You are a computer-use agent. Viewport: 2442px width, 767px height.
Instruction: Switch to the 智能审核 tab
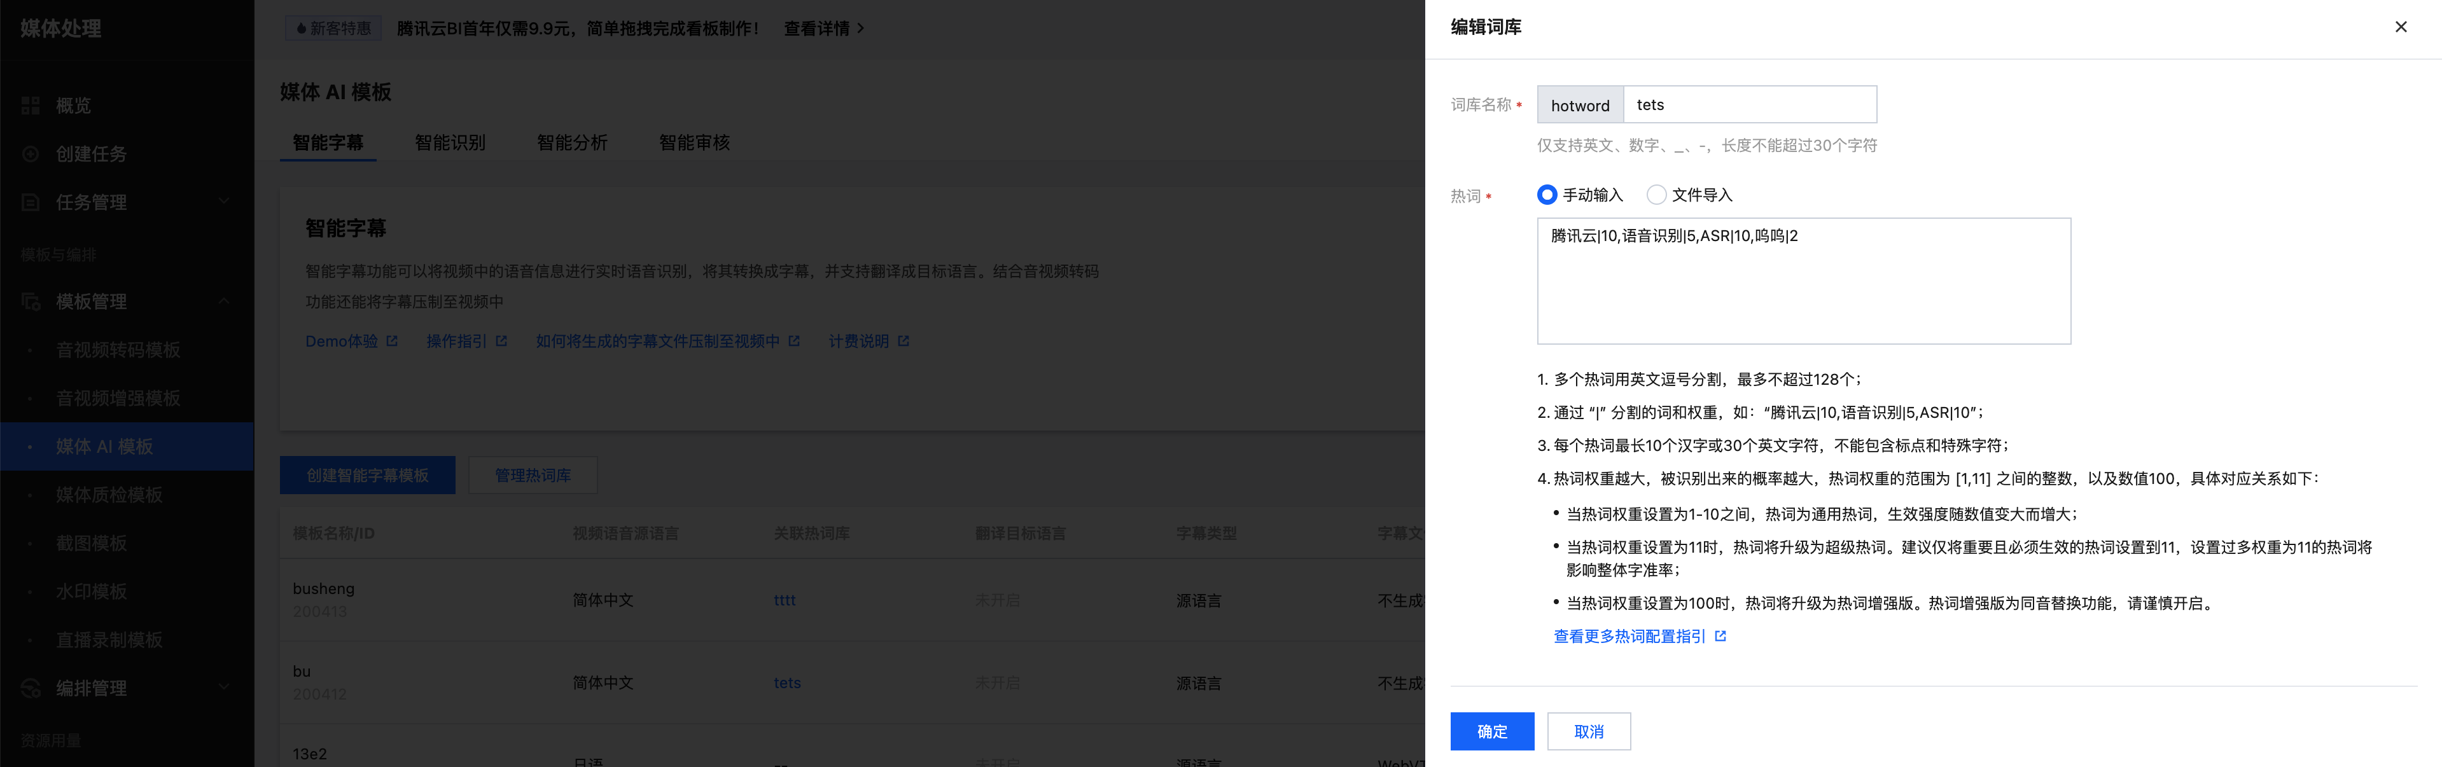tap(694, 142)
